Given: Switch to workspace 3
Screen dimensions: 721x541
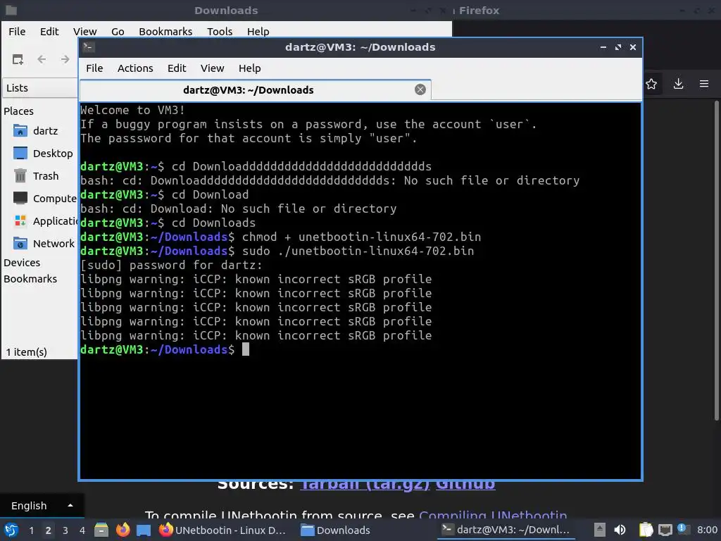Looking at the screenshot, I should (65, 530).
